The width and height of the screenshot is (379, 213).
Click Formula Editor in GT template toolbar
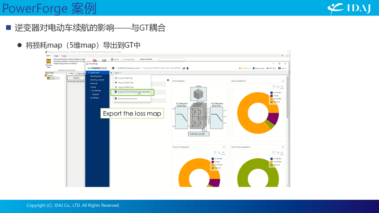tap(128, 59)
